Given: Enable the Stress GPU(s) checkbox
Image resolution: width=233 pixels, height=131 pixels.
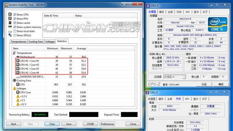Looking at the screenshot, I should tap(15, 35).
